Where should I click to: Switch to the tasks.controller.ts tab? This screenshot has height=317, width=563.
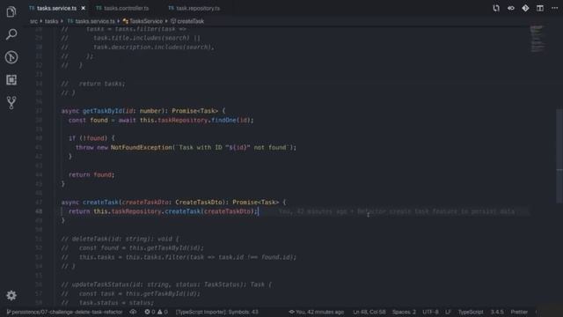tap(126, 8)
